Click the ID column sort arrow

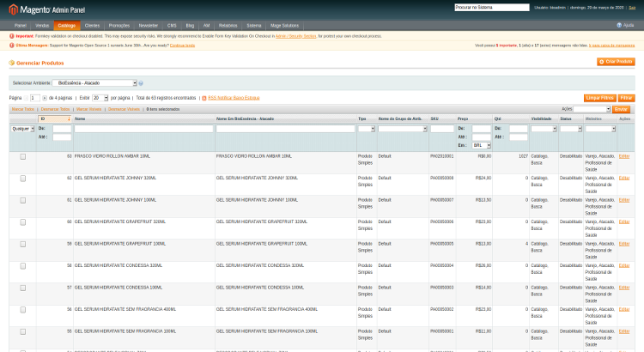click(x=69, y=118)
